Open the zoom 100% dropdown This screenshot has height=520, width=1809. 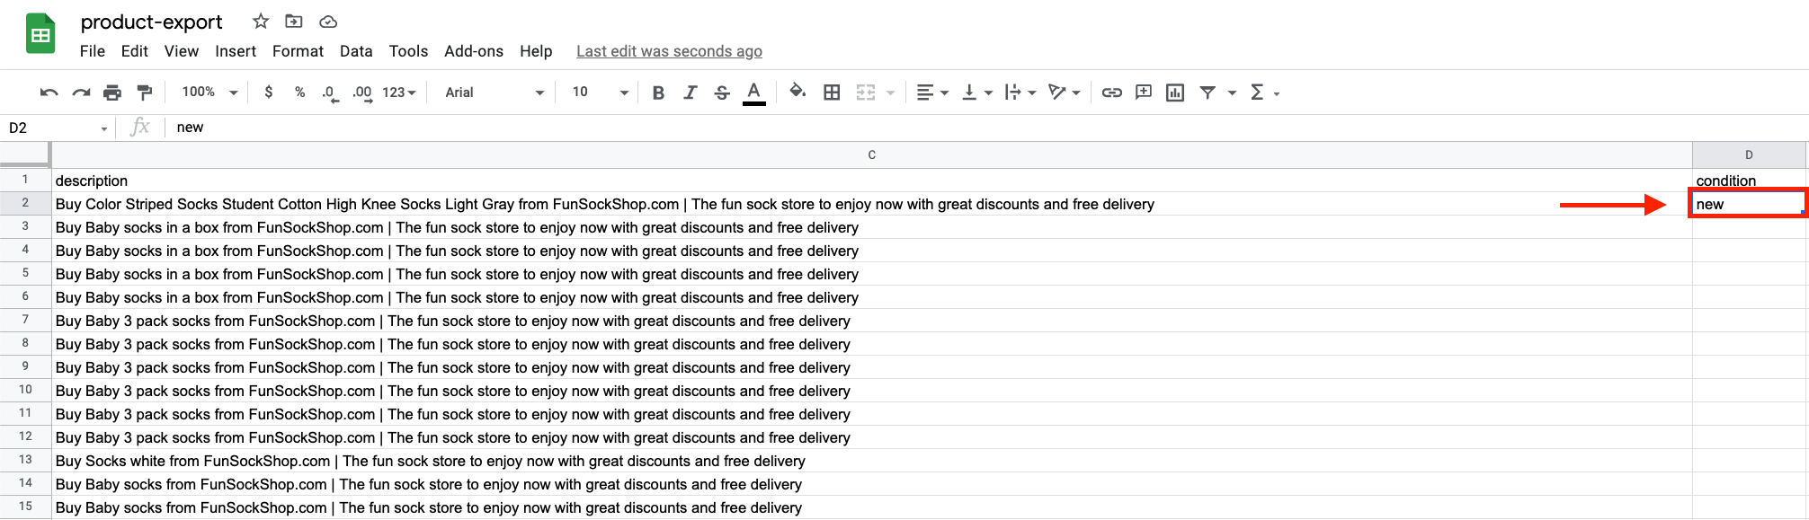pos(209,93)
